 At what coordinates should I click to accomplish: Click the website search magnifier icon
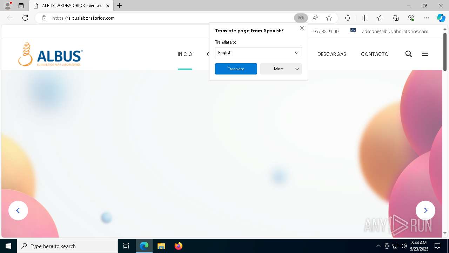409,54
